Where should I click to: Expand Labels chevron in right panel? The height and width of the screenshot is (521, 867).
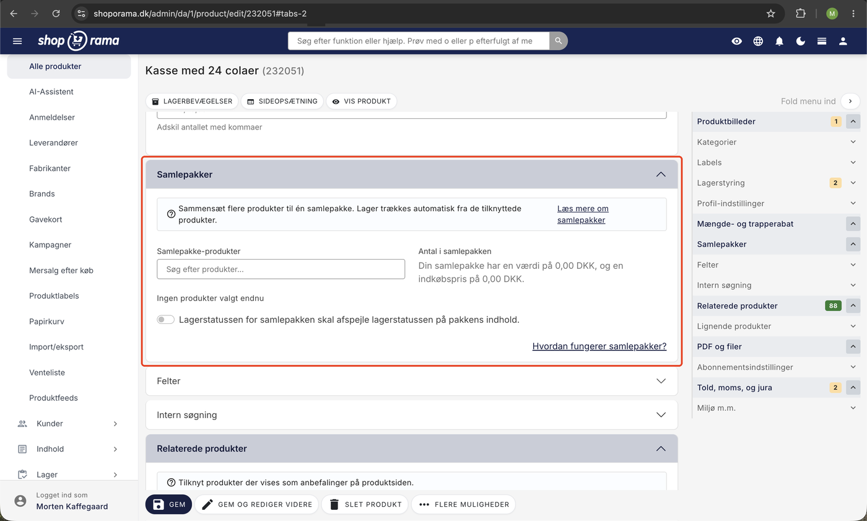pyautogui.click(x=853, y=162)
